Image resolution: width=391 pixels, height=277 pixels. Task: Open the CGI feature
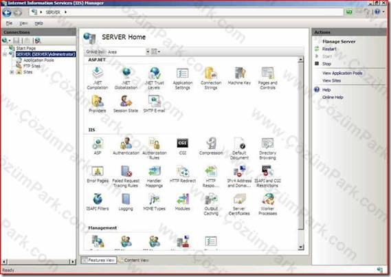point(183,146)
